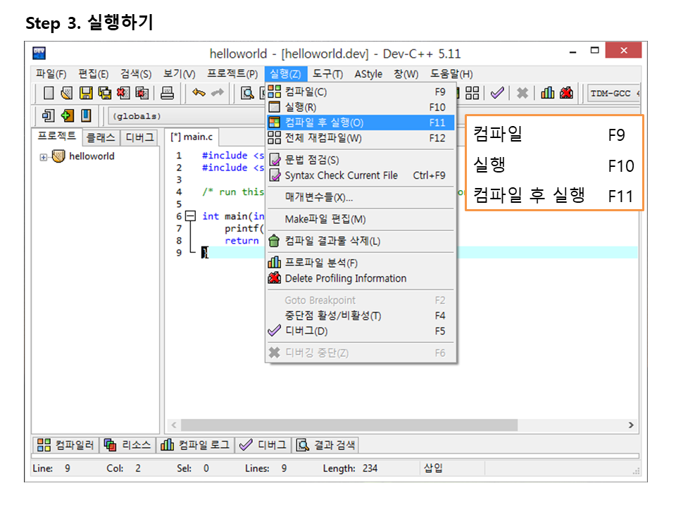Open the 파일(F) menu
This screenshot has width=676, height=507.
(x=51, y=74)
